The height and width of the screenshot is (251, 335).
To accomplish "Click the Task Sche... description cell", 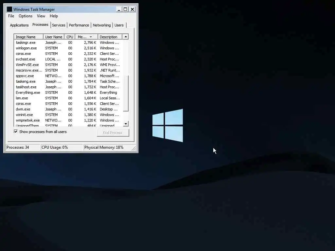I will coord(110,81).
